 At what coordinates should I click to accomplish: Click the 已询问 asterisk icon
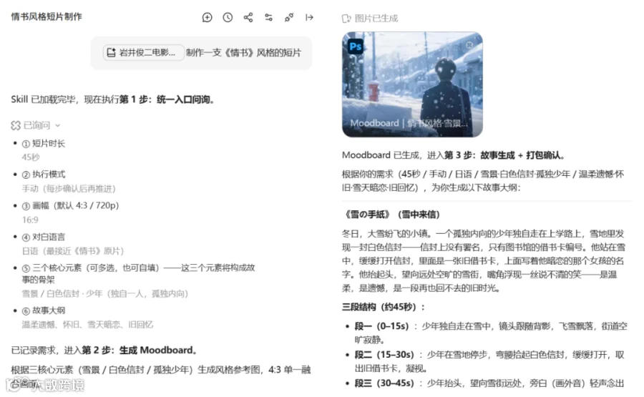pyautogui.click(x=16, y=125)
